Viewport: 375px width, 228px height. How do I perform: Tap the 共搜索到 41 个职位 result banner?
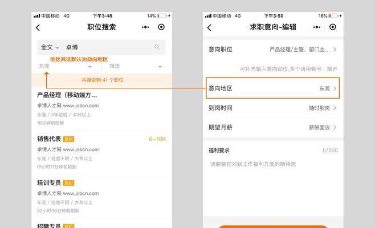103,80
